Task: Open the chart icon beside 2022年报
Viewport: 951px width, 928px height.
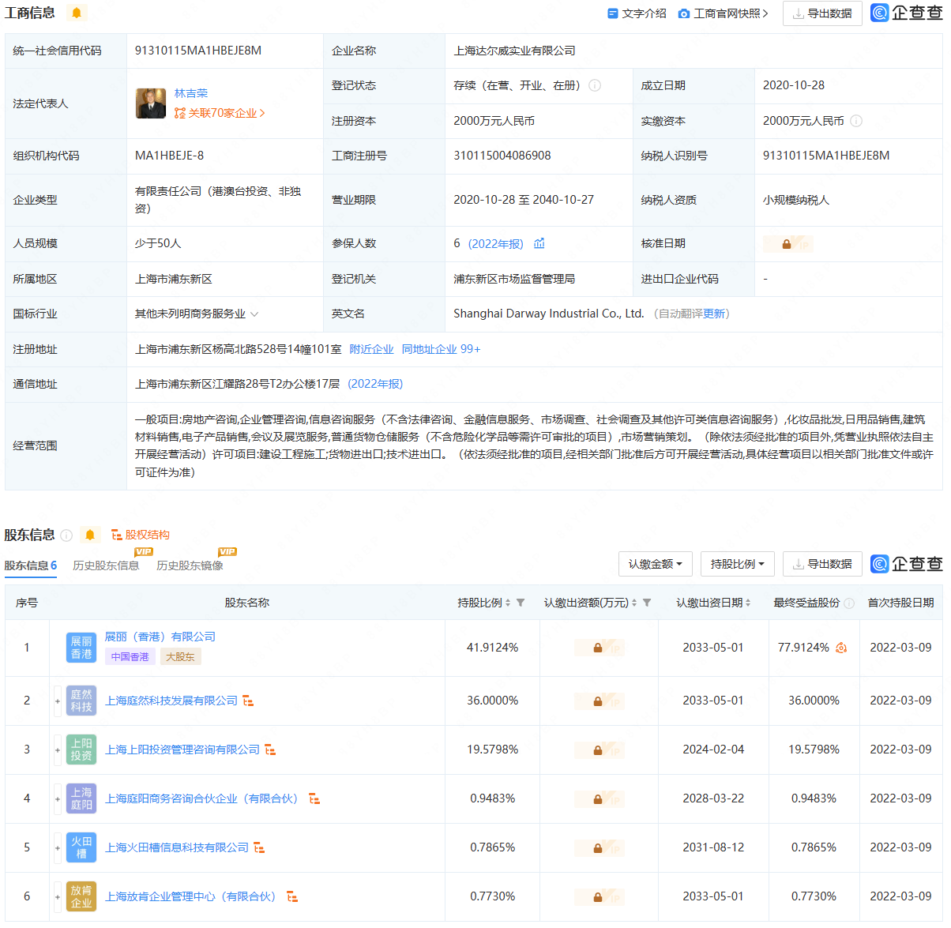Action: coord(539,243)
